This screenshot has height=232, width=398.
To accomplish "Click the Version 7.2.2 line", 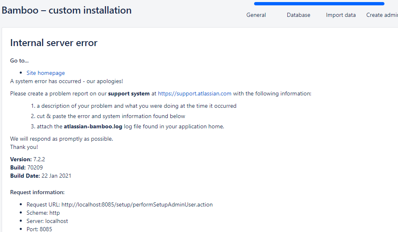I will 28,160.
